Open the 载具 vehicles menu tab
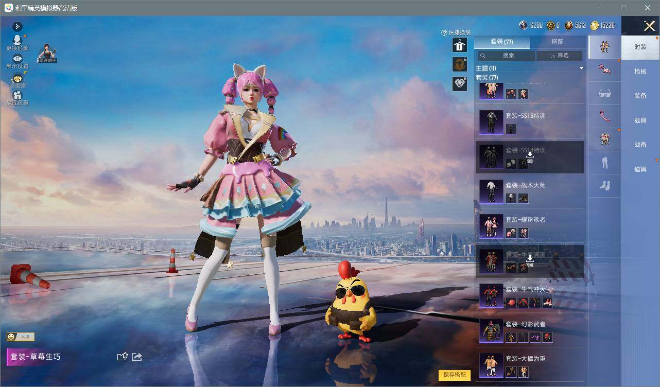Image resolution: width=660 pixels, height=387 pixels. pyautogui.click(x=640, y=120)
